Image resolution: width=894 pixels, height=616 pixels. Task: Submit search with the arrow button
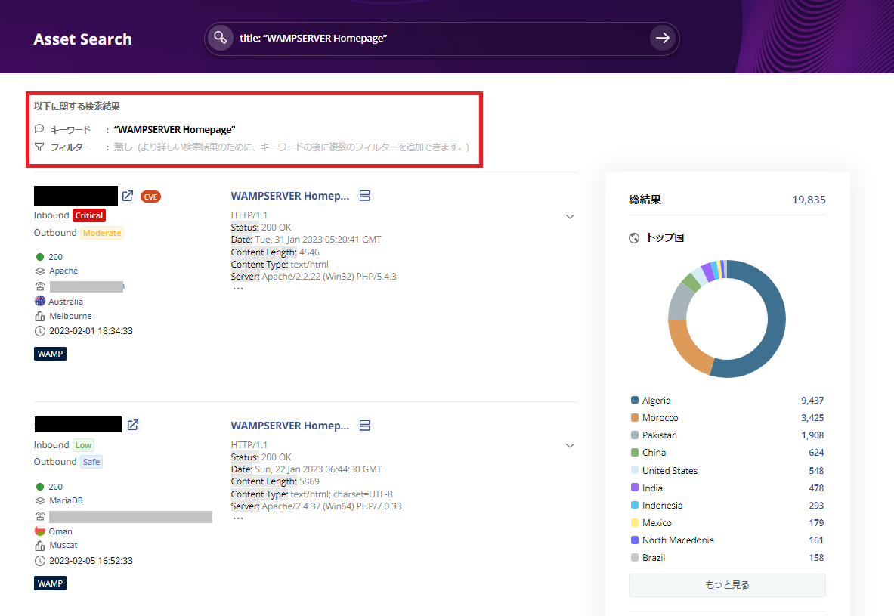pos(663,39)
